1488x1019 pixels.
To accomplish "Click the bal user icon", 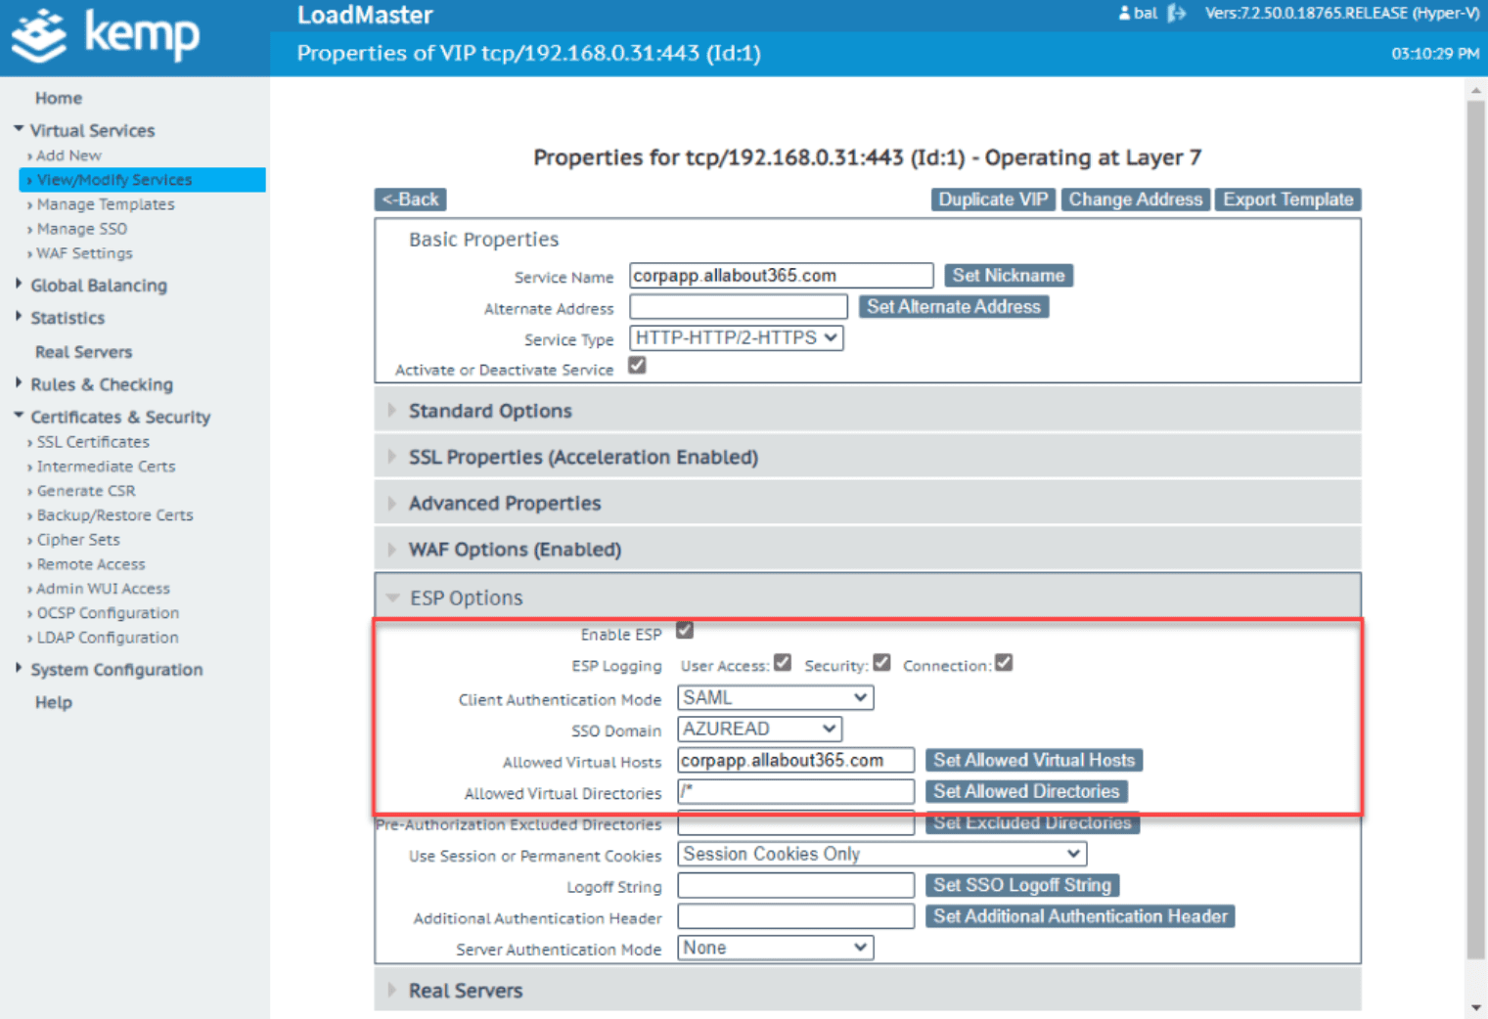I will click(x=1125, y=13).
